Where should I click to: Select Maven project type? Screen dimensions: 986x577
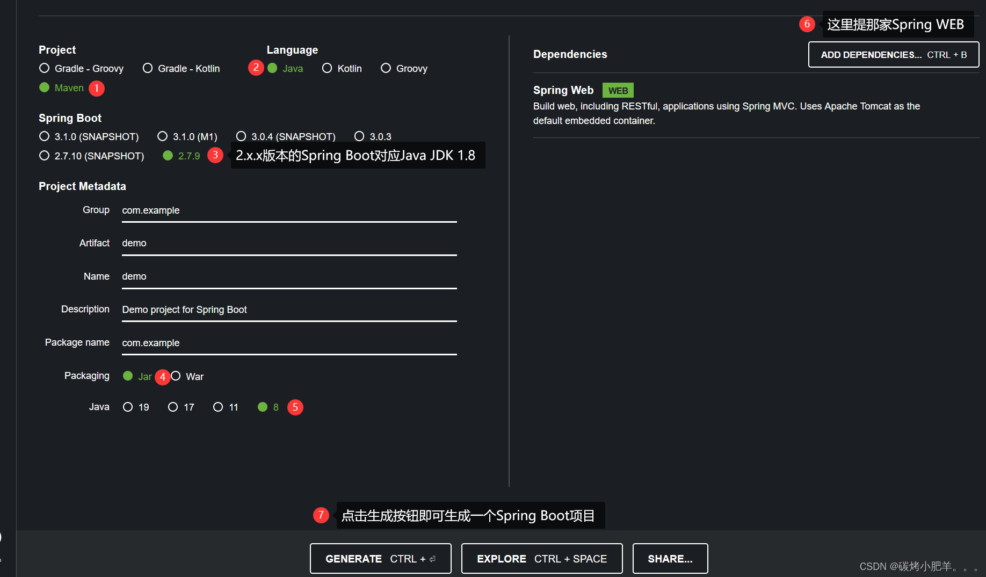pos(62,88)
